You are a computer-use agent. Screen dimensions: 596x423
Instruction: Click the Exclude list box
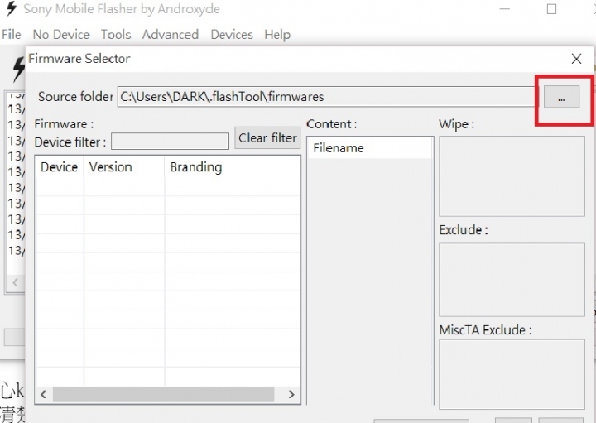[512, 280]
